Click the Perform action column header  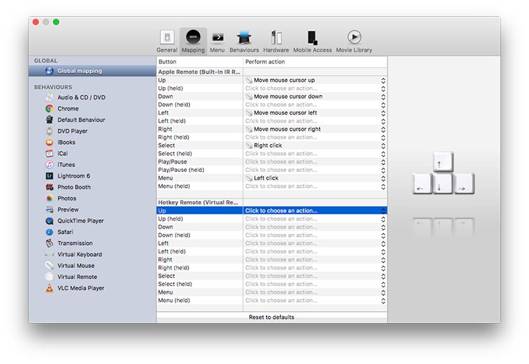pos(315,62)
